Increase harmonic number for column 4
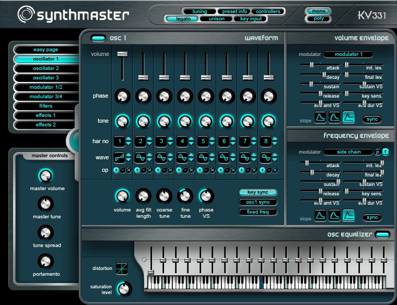397x305 pixels. tap(191, 139)
